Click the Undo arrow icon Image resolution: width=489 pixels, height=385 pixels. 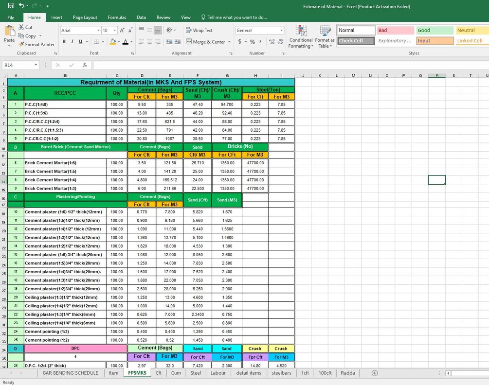tap(21, 5)
